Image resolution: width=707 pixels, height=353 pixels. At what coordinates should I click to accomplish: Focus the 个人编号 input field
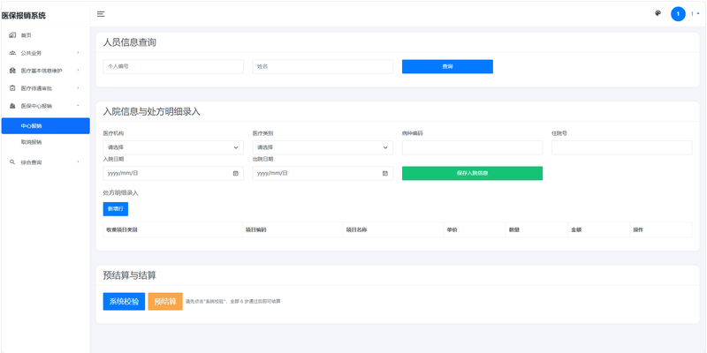click(x=173, y=67)
